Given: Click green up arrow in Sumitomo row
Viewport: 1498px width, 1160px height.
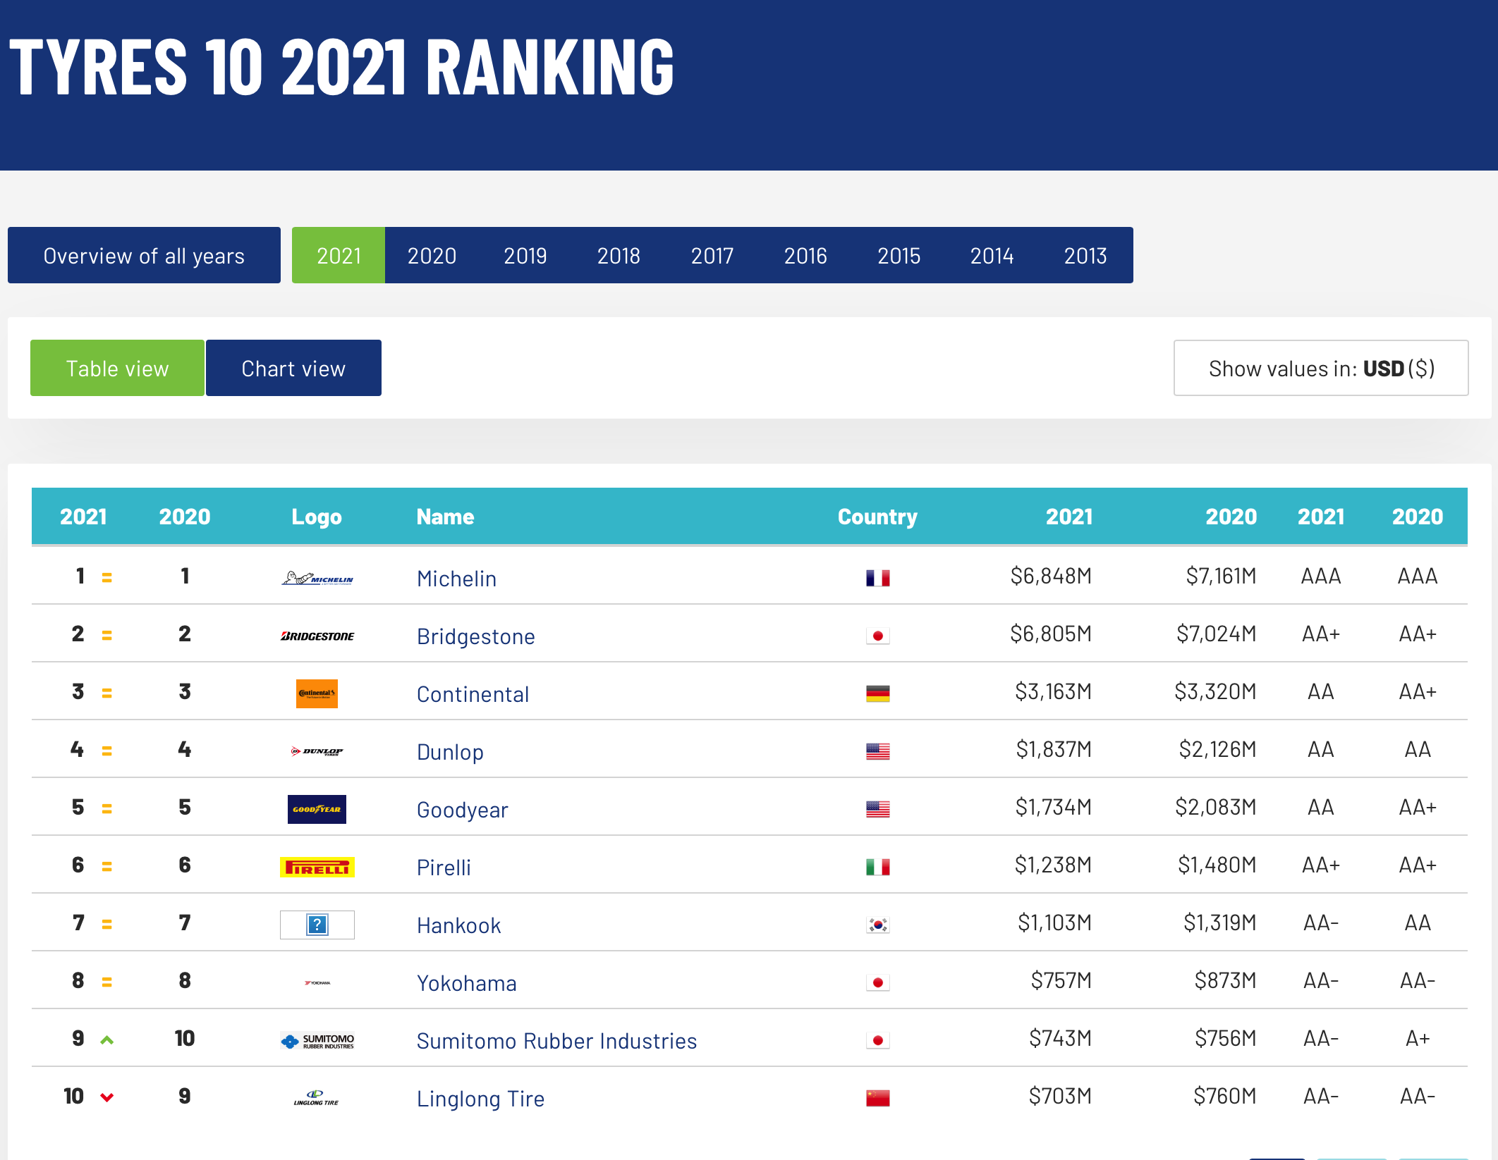Looking at the screenshot, I should tap(107, 1040).
